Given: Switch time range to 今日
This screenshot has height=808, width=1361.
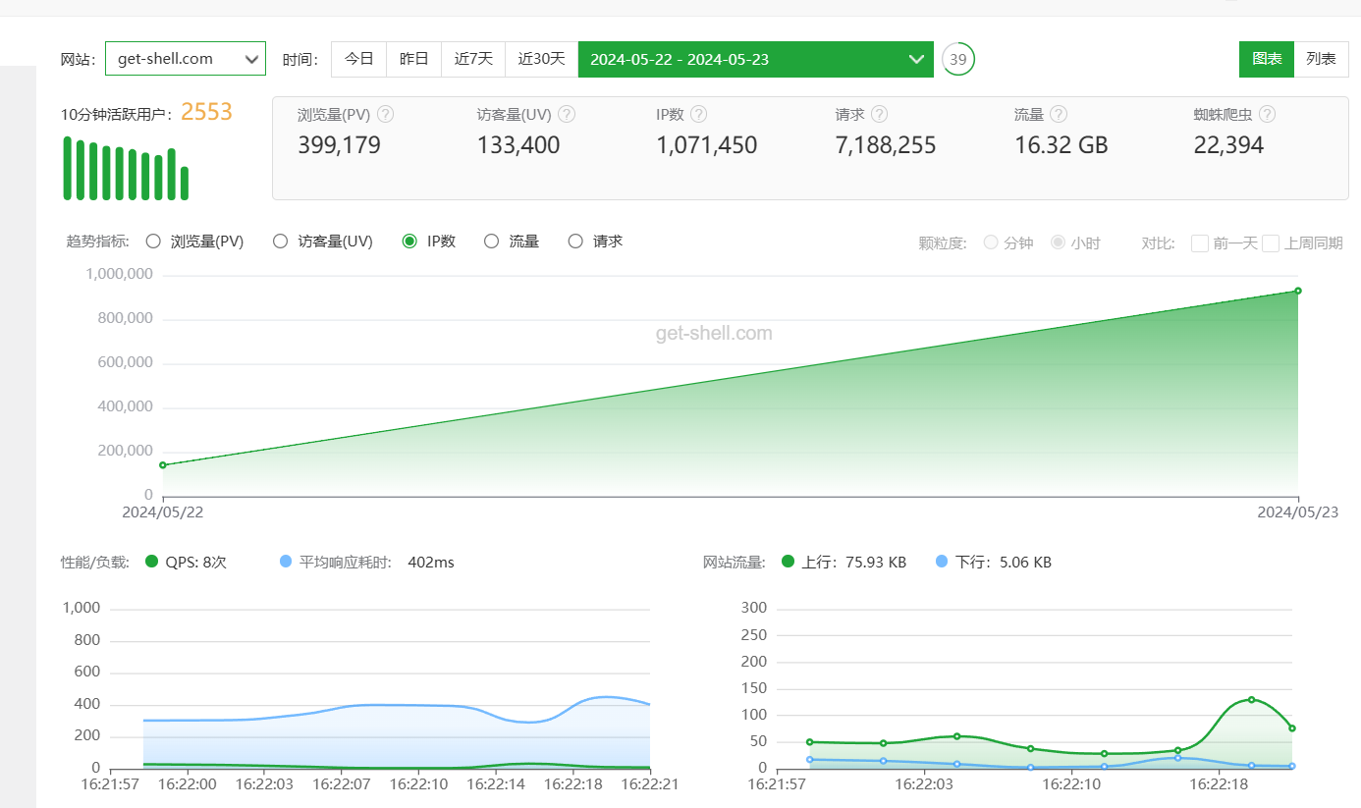Looking at the screenshot, I should pos(359,59).
